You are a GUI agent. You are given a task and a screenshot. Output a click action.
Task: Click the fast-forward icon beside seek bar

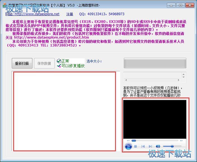coord(181,141)
